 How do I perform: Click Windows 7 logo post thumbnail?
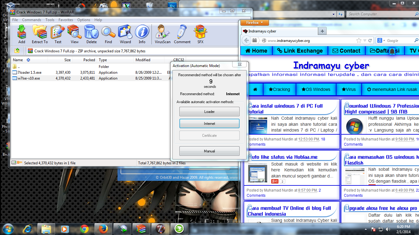tap(354, 126)
